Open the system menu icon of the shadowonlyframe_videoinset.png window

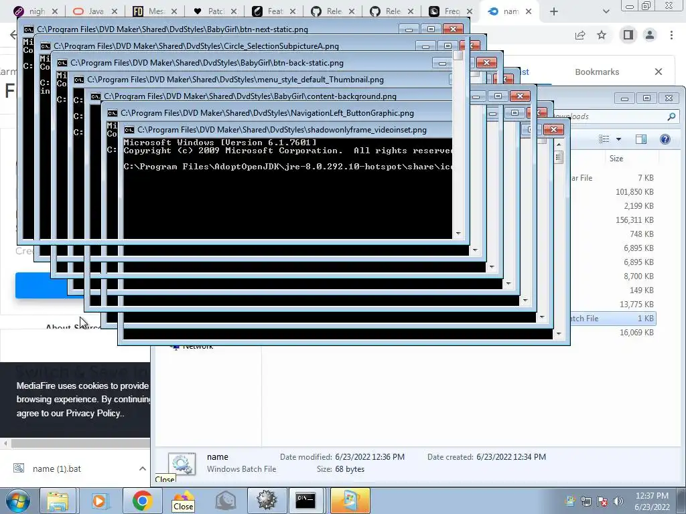(x=129, y=130)
